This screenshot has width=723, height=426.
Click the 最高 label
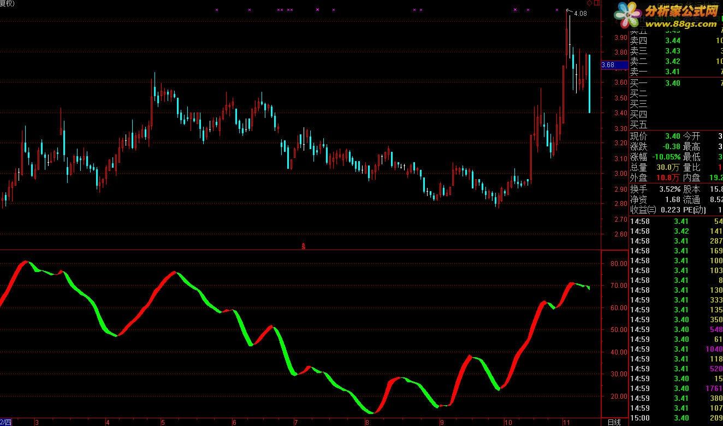click(x=691, y=147)
